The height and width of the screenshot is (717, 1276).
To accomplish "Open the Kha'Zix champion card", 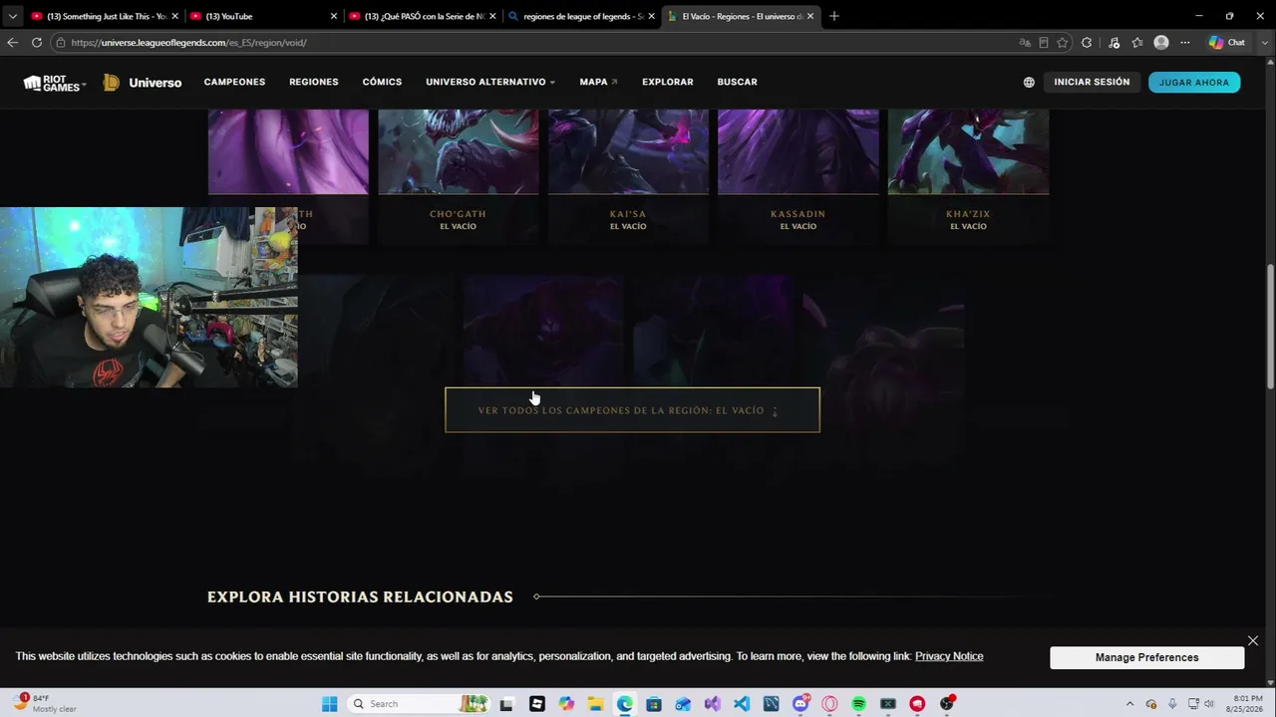I will point(968,176).
